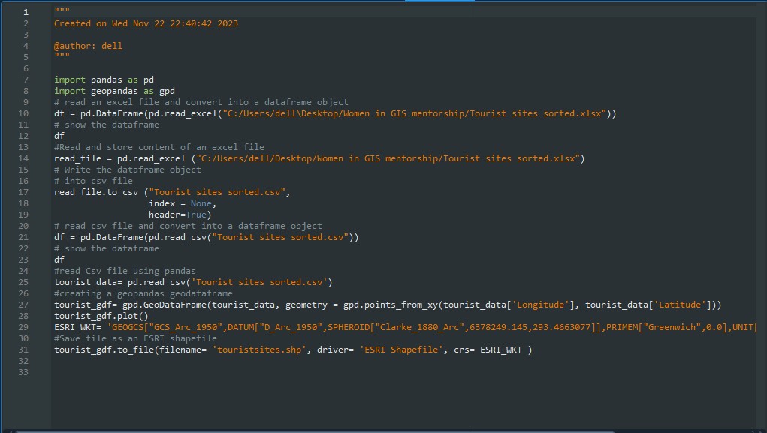
Task: Click the 'tourist_gdf= gpd.GeoDataFrame' line
Action: [388, 305]
